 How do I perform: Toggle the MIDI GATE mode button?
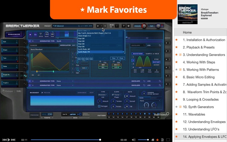(x=65, y=114)
